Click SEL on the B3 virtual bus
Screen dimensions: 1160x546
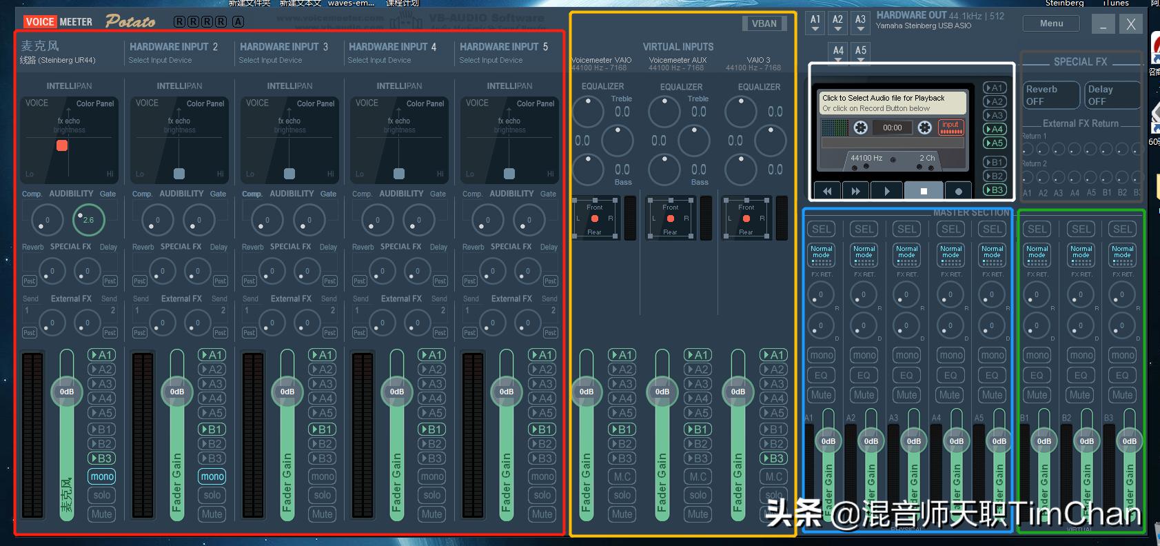coord(1122,229)
